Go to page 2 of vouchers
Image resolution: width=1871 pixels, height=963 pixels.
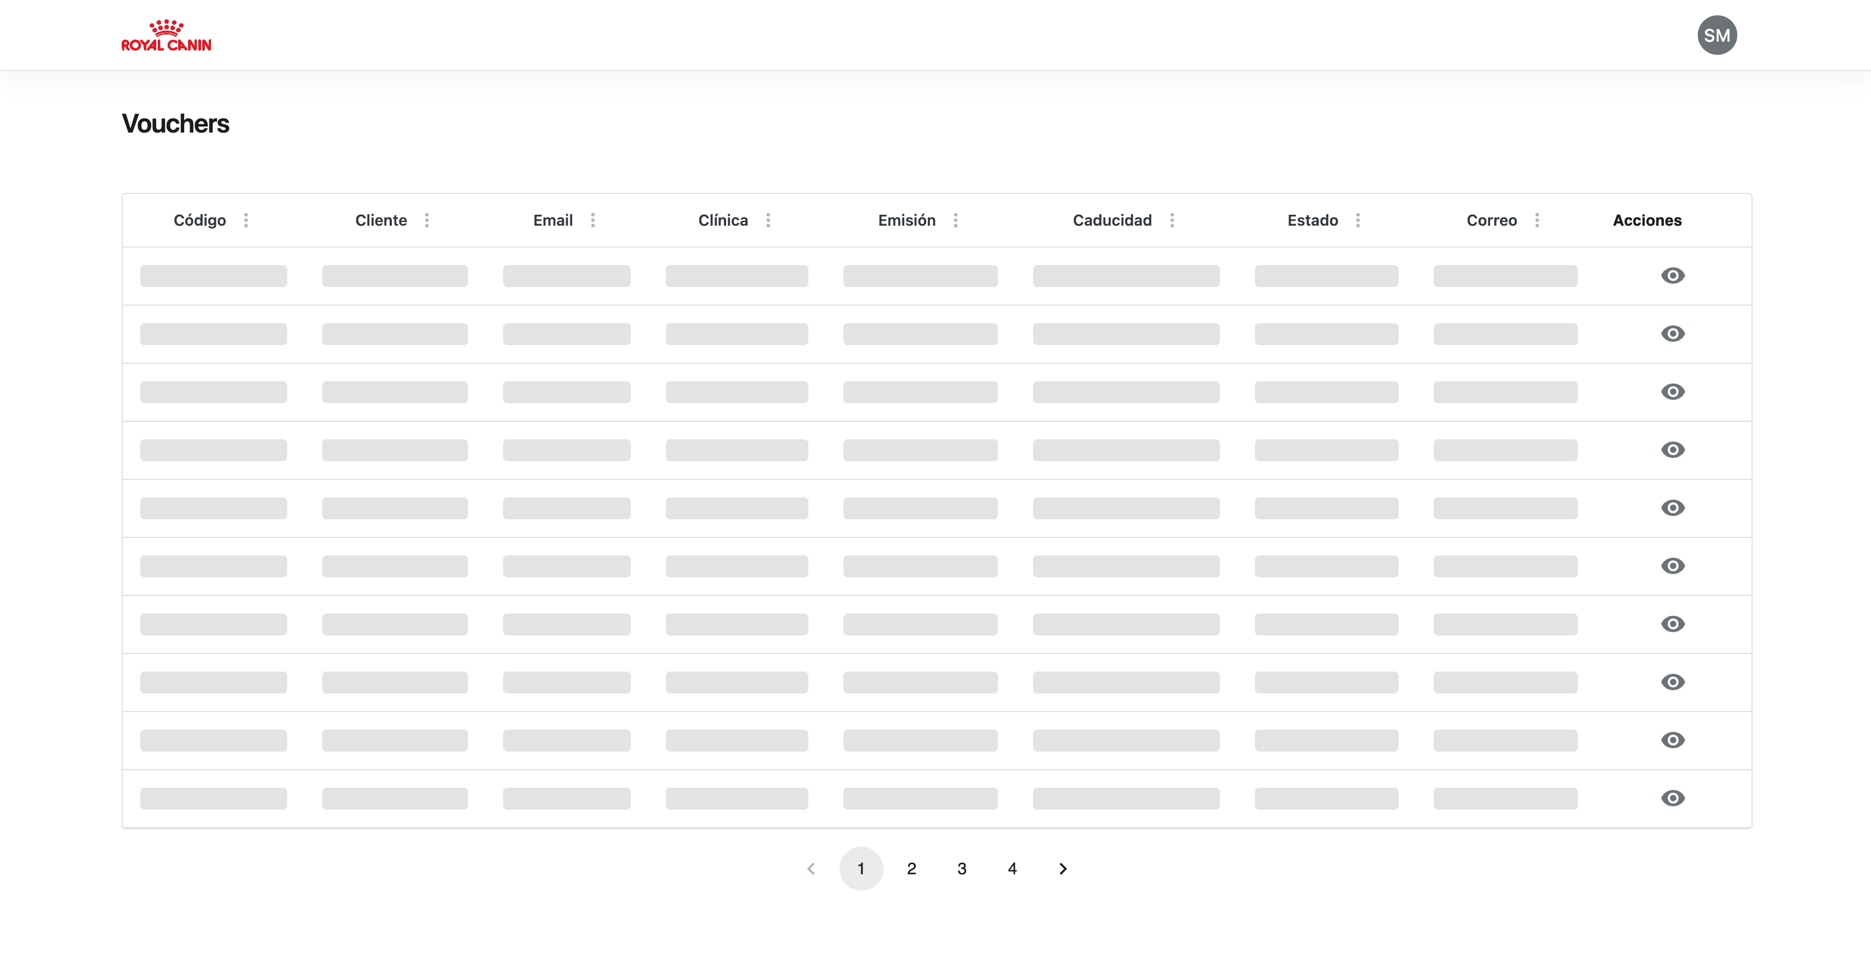coord(911,869)
